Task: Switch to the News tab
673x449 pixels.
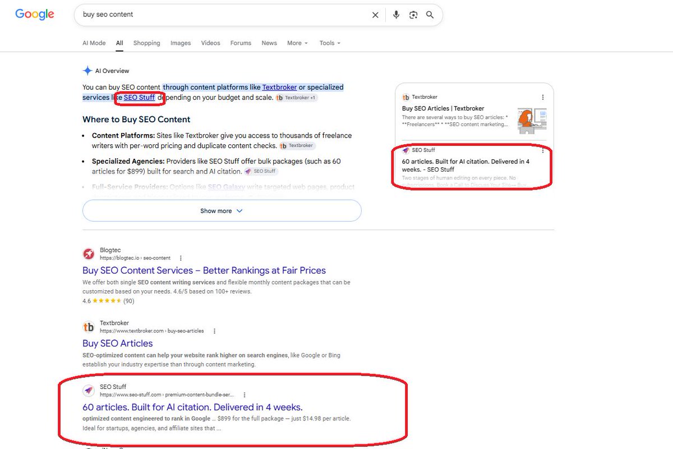Action: pos(269,43)
